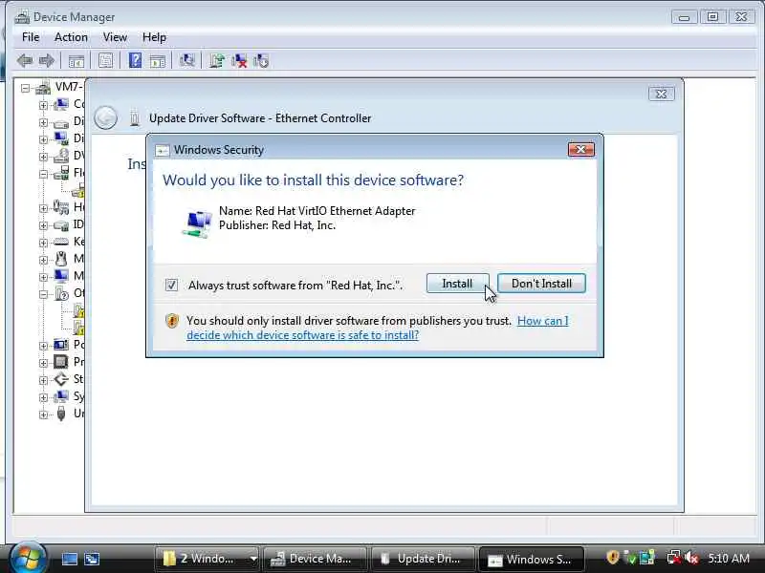765x573 pixels.
Task: Expand the Mice category node
Action: coord(43,260)
